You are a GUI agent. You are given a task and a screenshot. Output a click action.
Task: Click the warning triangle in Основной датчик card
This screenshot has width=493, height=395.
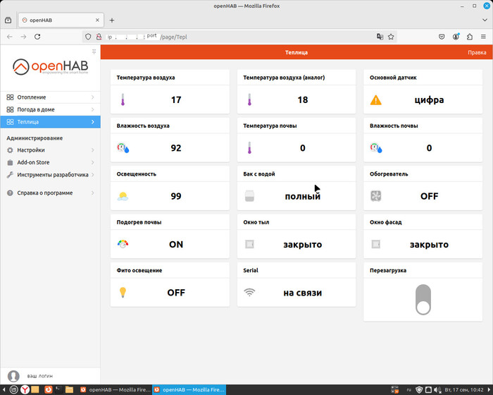click(376, 100)
